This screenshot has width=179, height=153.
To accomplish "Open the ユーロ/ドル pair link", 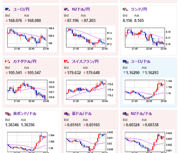I will tap(141, 62).
